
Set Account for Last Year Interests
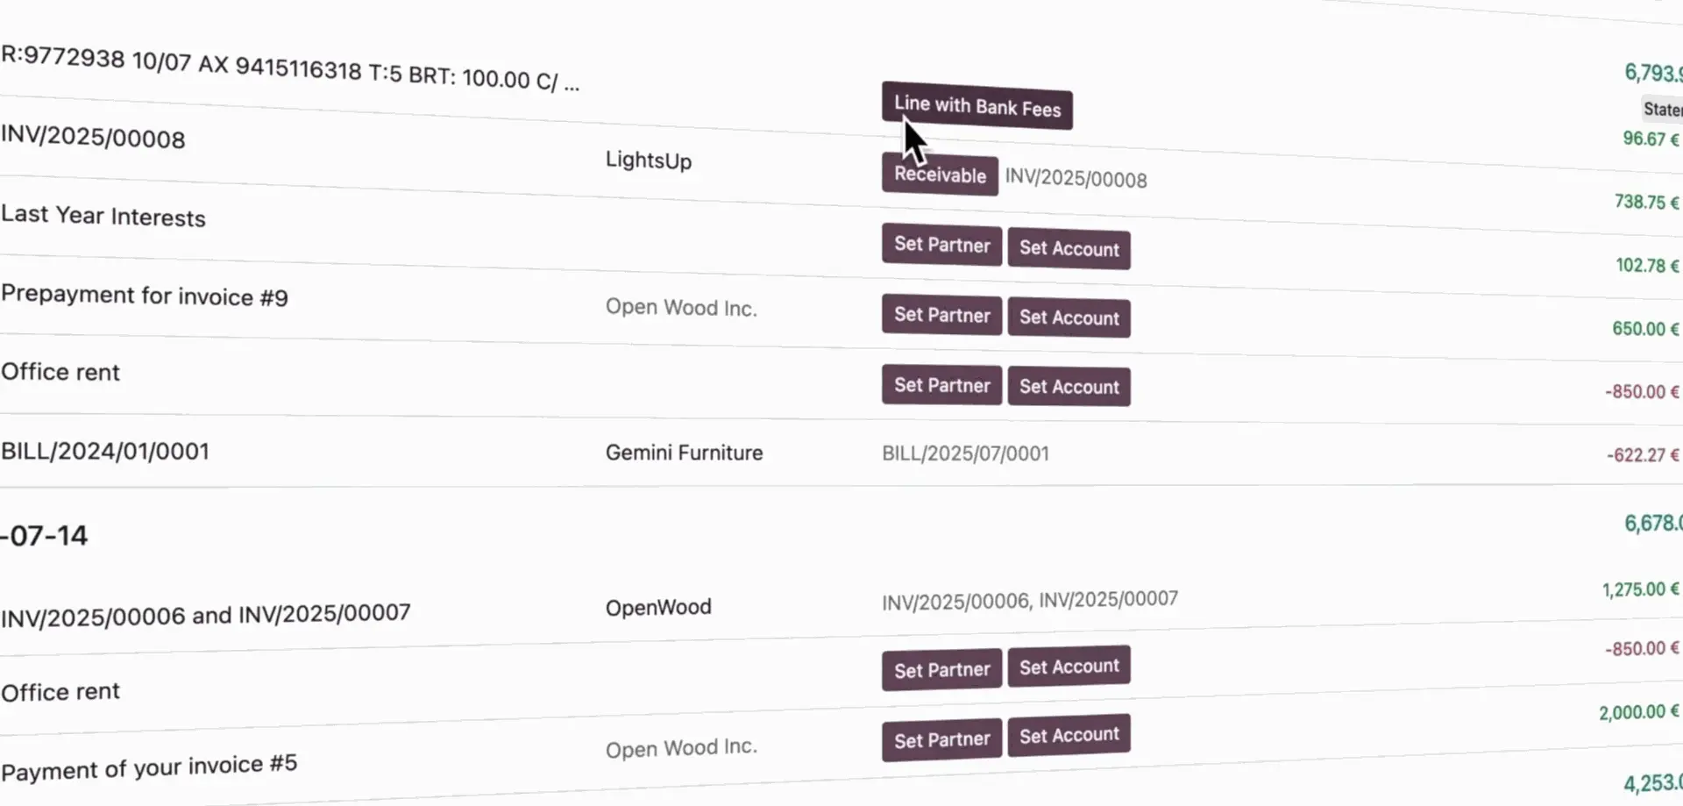1069,249
